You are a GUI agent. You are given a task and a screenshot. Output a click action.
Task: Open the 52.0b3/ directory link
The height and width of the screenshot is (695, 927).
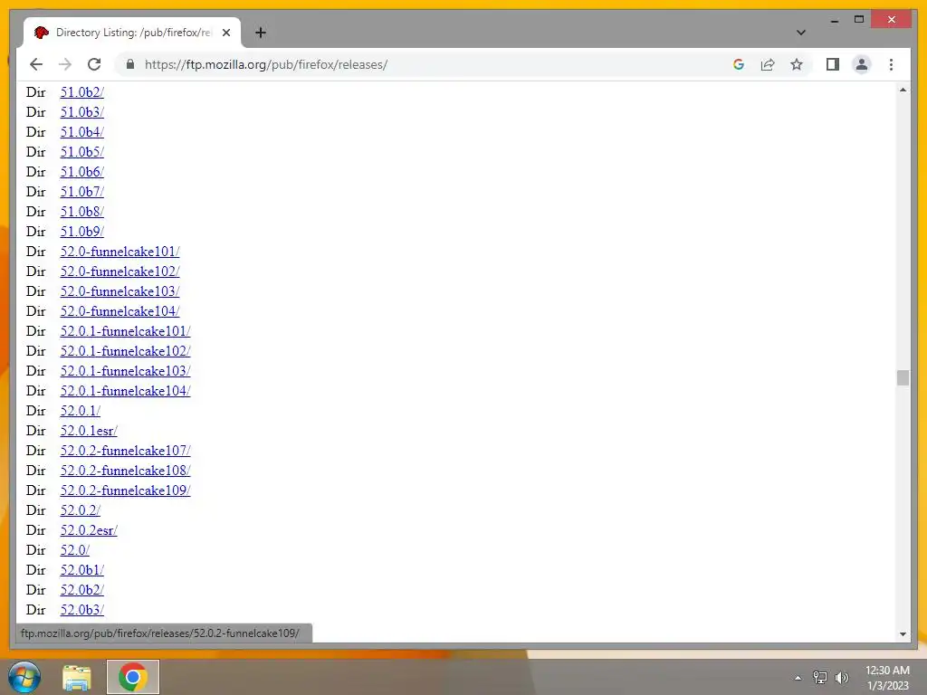(x=81, y=610)
